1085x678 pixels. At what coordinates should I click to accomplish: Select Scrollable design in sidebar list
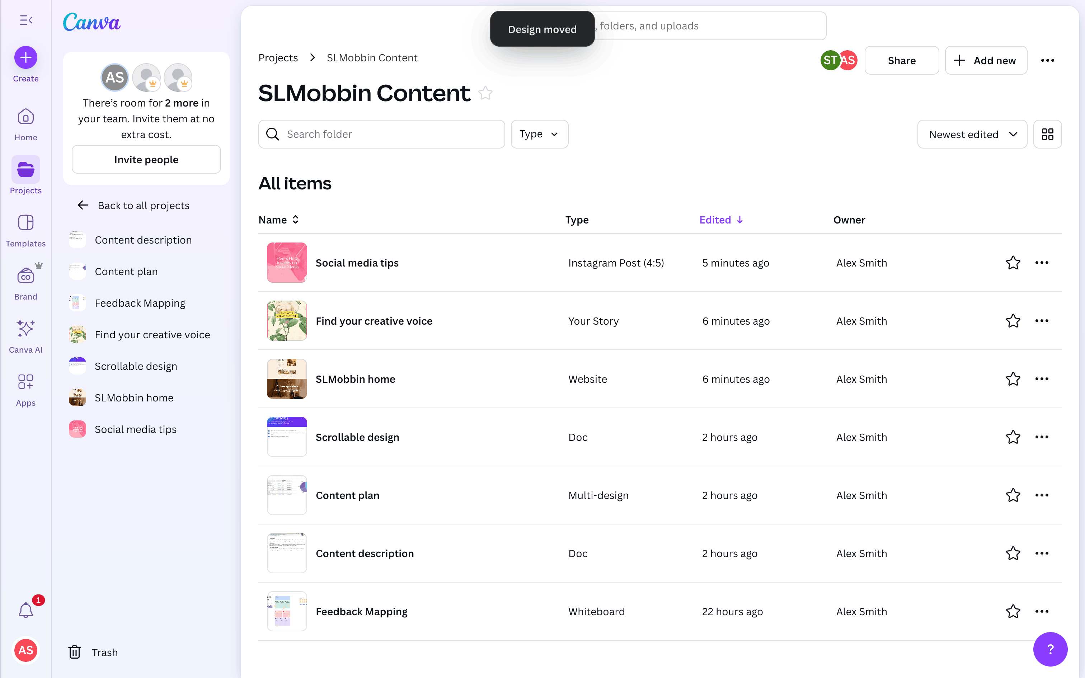click(x=136, y=366)
